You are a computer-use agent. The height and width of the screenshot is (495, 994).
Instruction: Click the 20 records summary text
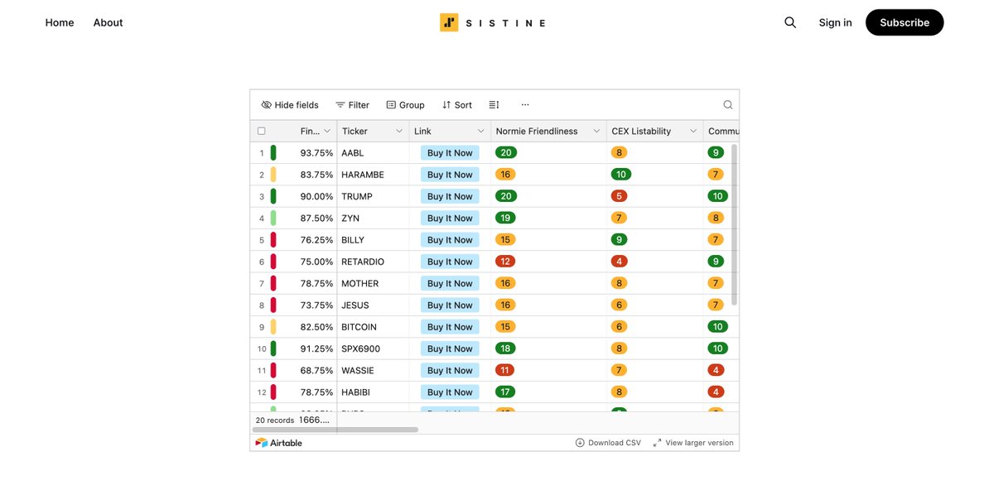[274, 421]
